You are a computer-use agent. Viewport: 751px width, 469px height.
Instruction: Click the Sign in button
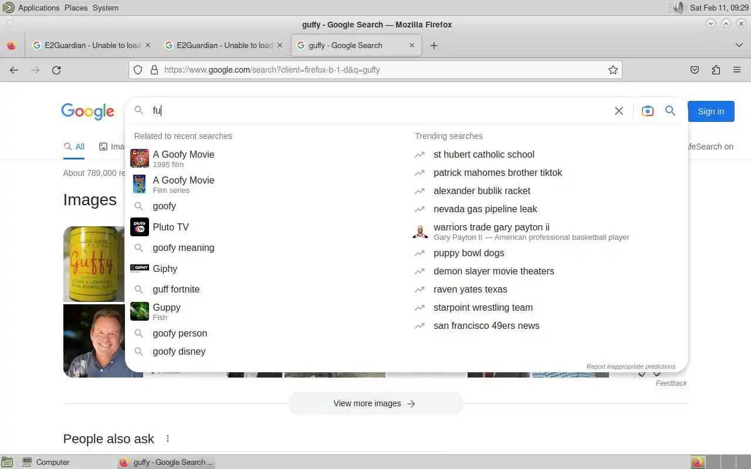point(711,111)
